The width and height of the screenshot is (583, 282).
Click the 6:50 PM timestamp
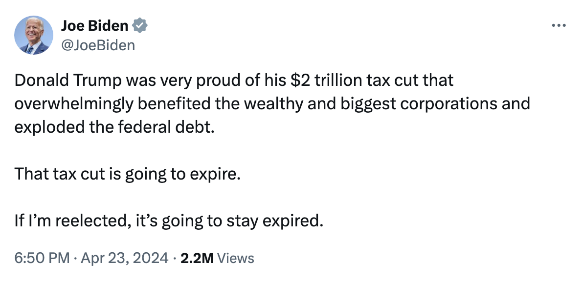(42, 258)
